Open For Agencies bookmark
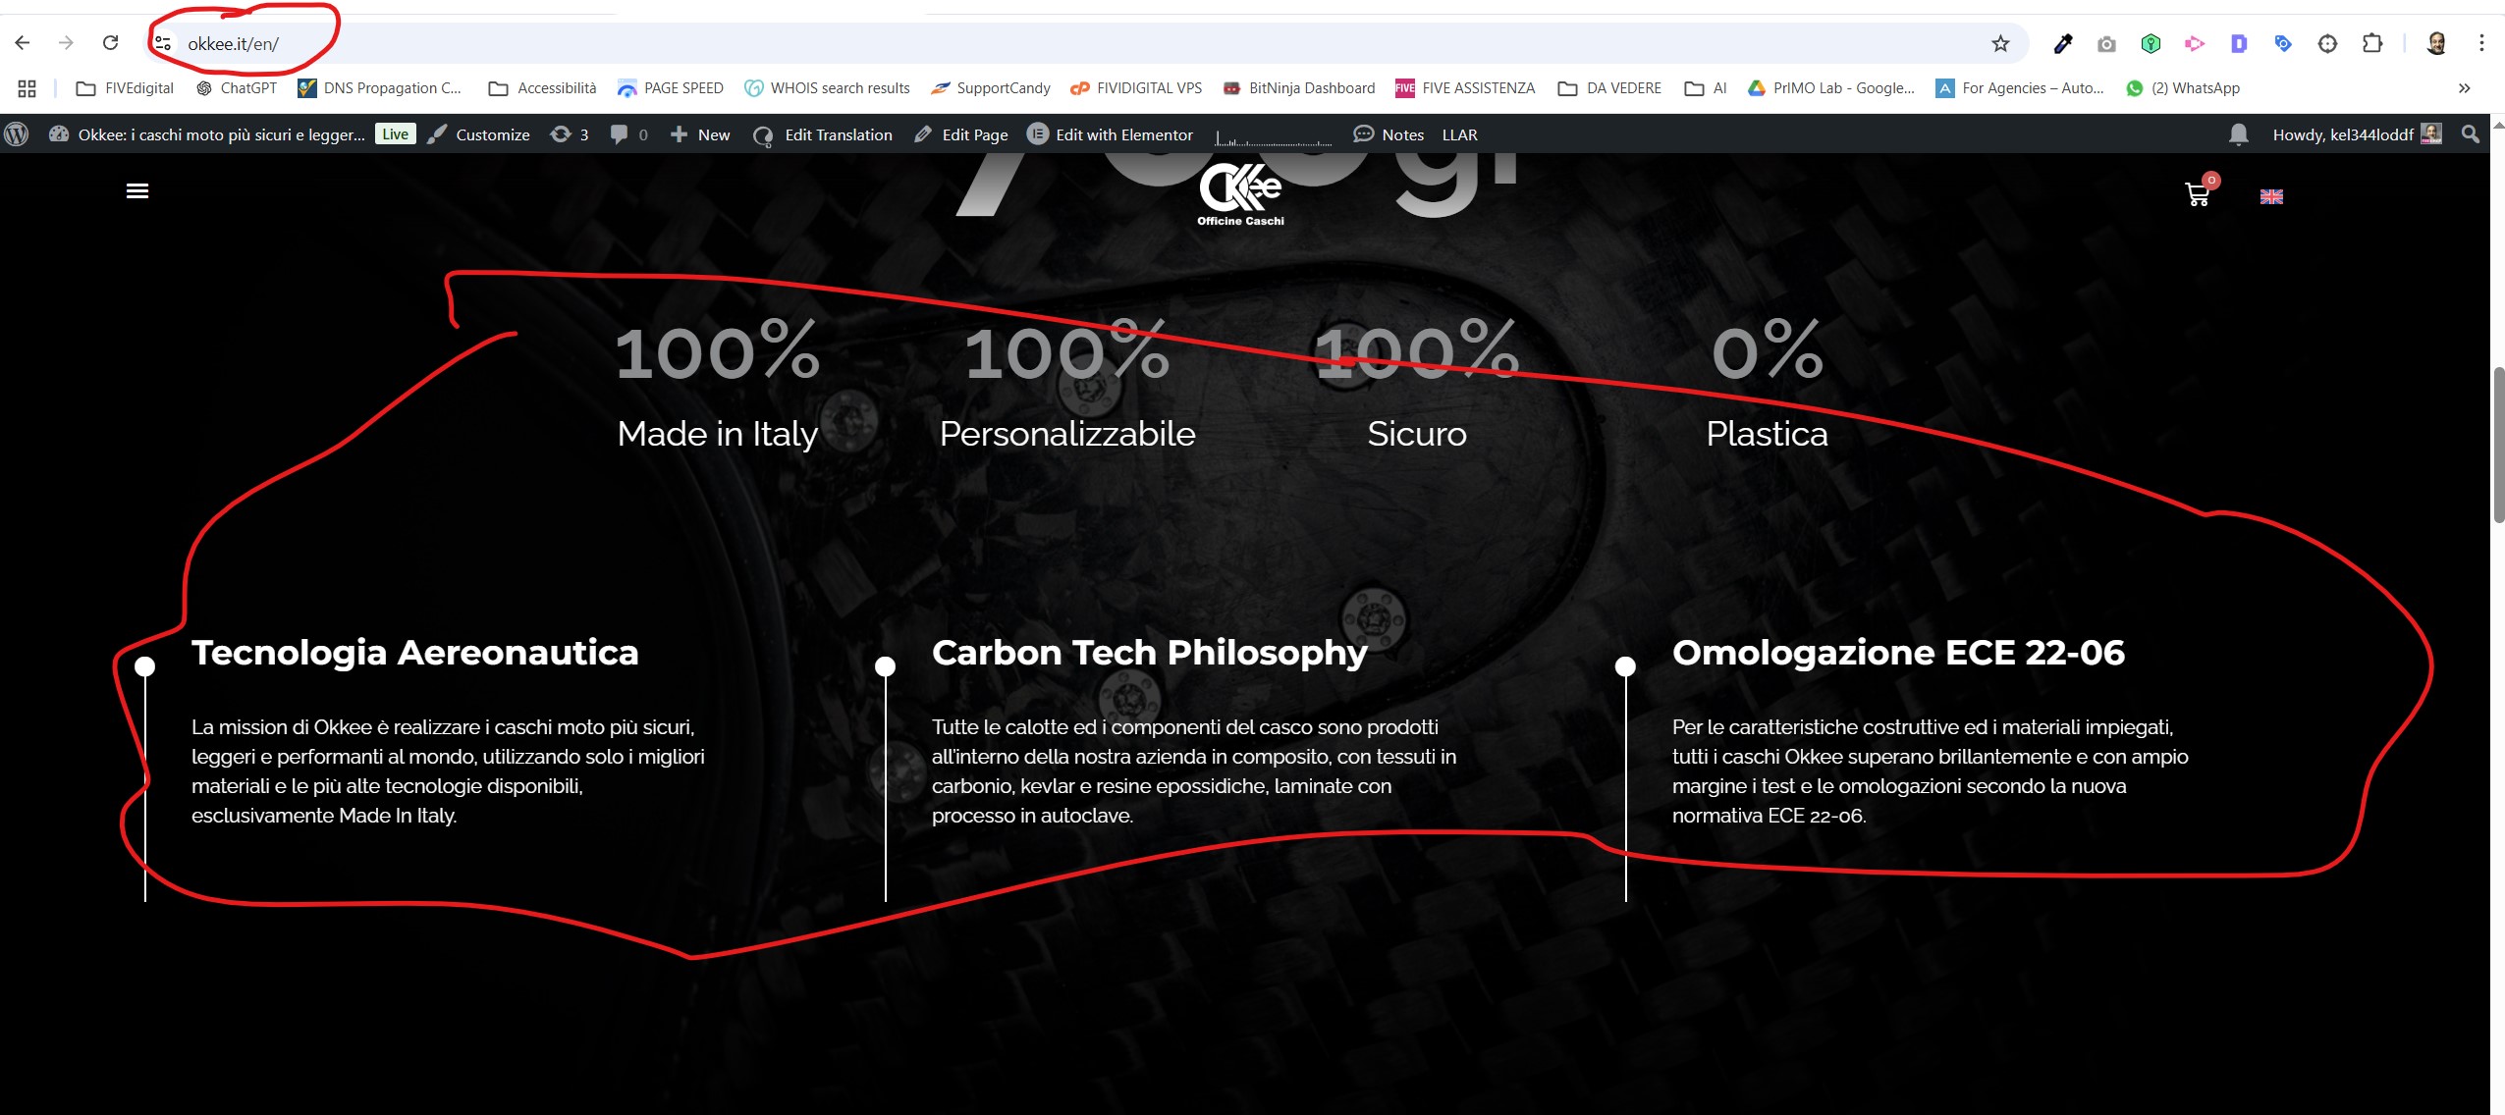 [2020, 88]
